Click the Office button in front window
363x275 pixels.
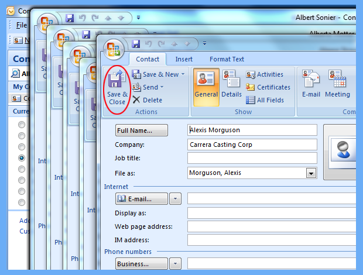point(114,50)
